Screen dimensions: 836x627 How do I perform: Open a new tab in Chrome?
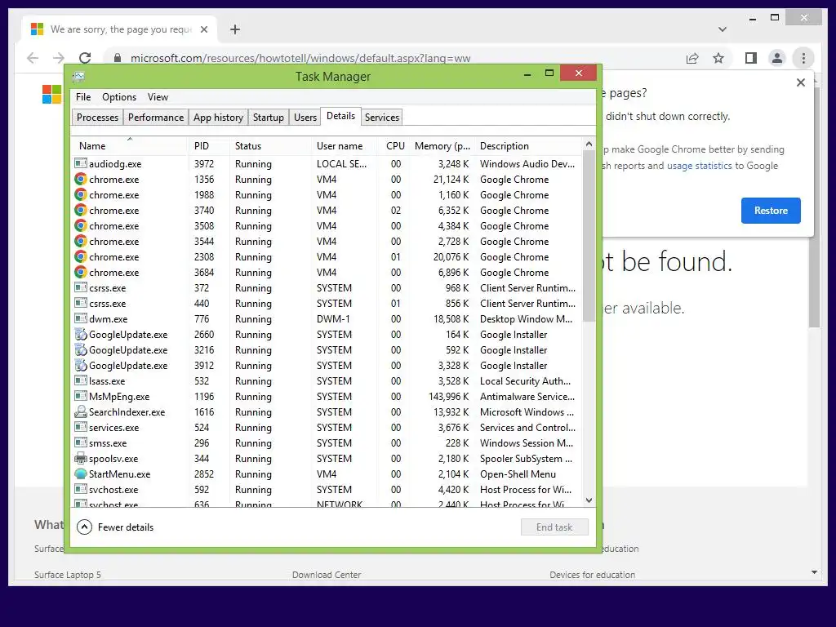(x=234, y=29)
